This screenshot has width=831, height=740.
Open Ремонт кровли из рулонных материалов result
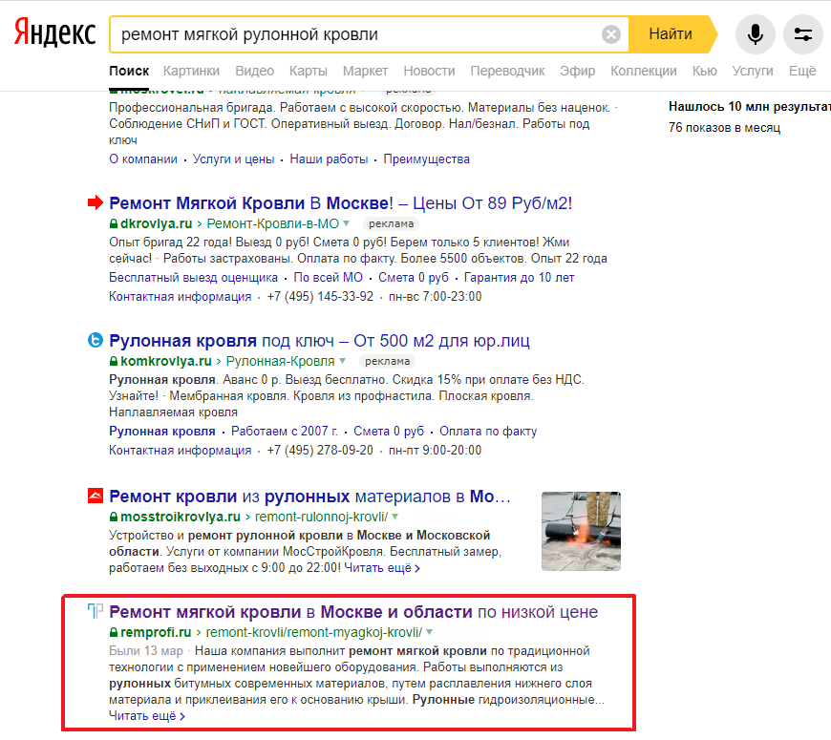point(310,497)
